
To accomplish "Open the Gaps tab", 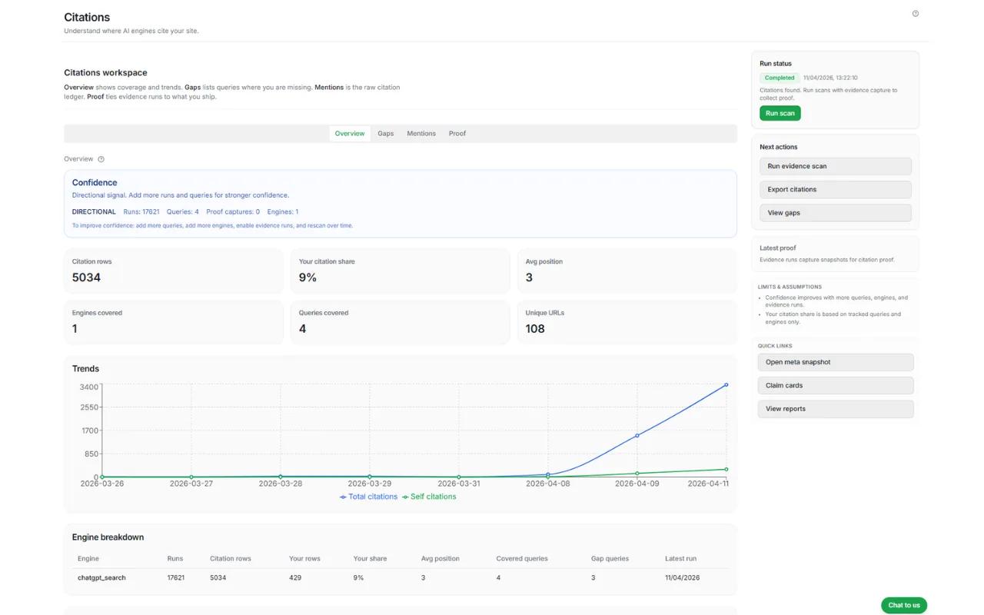I will point(386,134).
